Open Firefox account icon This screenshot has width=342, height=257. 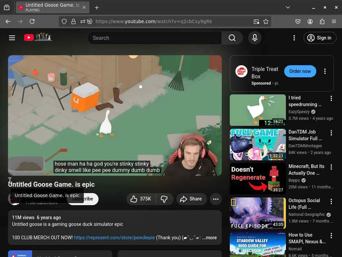click(x=310, y=21)
